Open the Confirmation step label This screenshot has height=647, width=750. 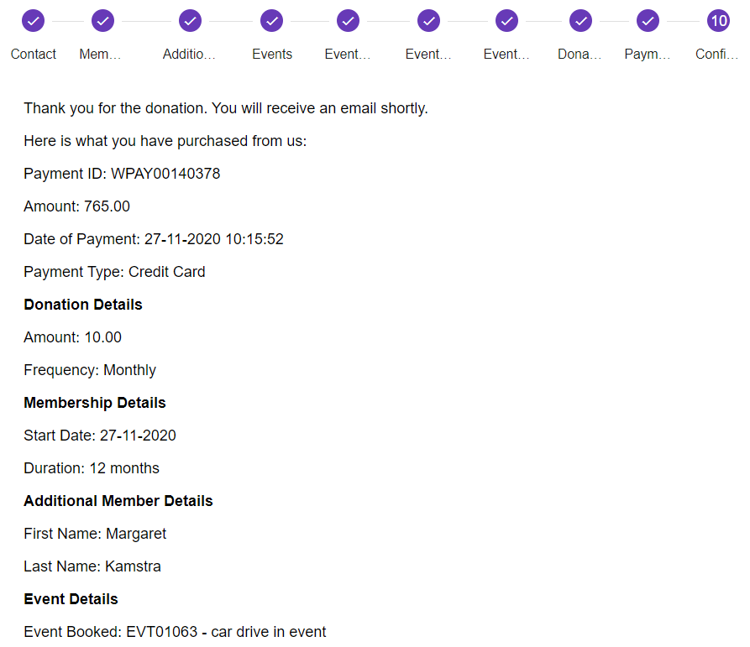click(716, 54)
